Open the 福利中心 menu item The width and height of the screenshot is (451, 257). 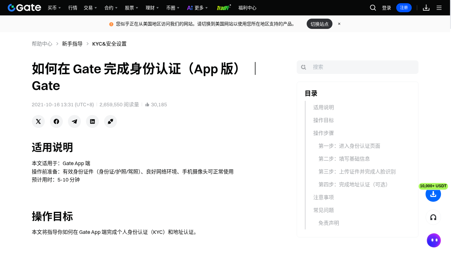[247, 8]
